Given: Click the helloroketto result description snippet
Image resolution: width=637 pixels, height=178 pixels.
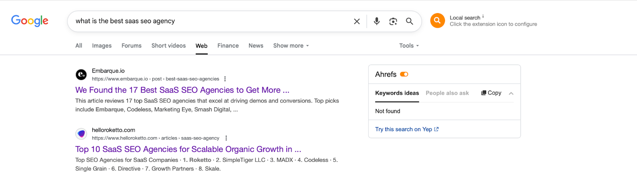Looking at the screenshot, I should [x=207, y=164].
